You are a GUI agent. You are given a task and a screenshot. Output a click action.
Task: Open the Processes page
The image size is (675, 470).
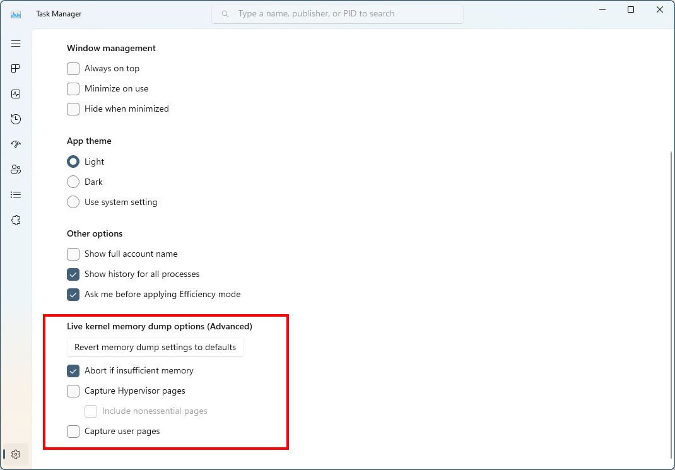(x=15, y=68)
